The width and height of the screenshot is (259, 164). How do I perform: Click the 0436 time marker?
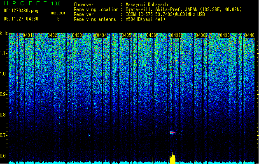[151, 35]
